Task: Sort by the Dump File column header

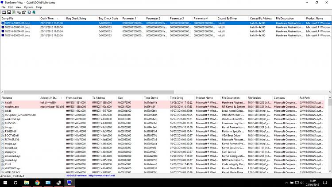Action: 19,19
